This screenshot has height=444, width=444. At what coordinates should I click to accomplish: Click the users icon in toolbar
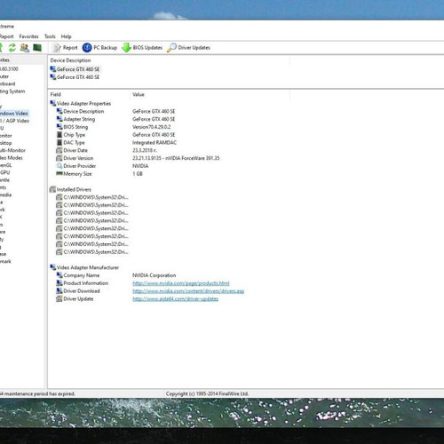(x=25, y=48)
